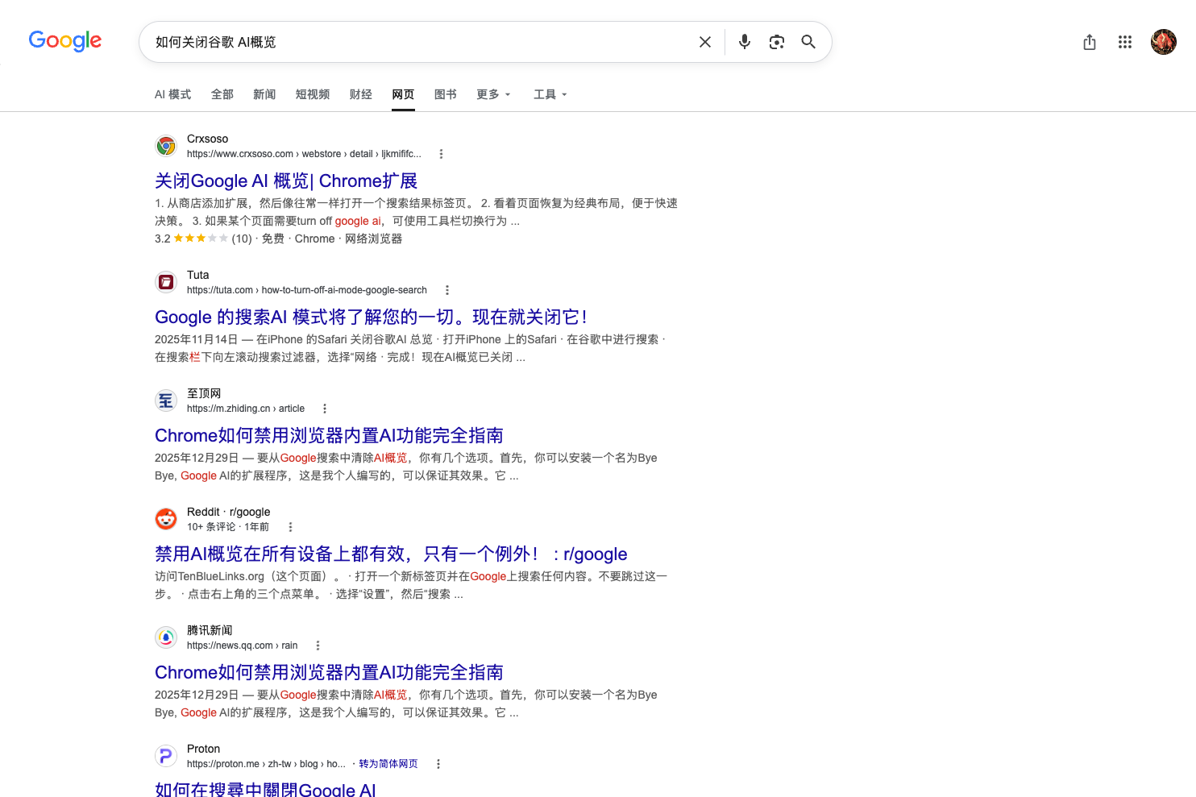Open the Reddit 禁用AI概览在所有设备上都有效 result
This screenshot has height=797, width=1196.
pos(391,554)
